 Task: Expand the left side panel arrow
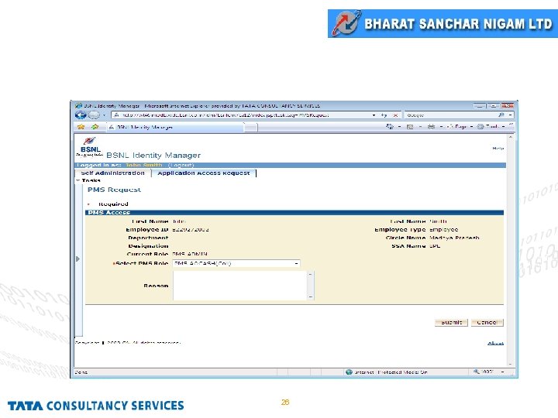point(78,259)
